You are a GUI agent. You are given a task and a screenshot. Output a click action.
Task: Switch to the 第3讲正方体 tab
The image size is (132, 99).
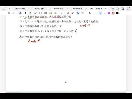tap(40, 9)
